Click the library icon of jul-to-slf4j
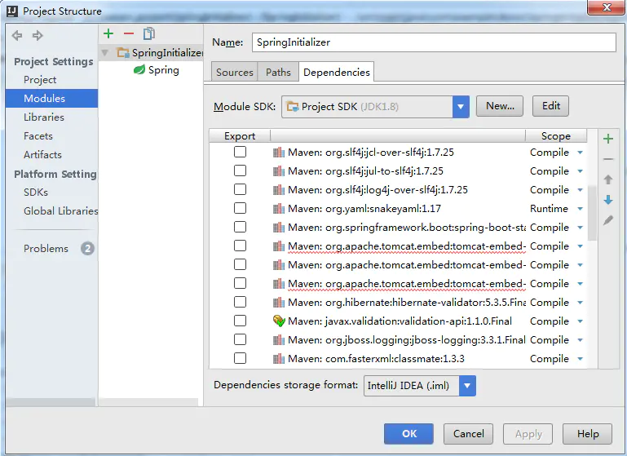This screenshot has height=456, width=627. [x=279, y=171]
